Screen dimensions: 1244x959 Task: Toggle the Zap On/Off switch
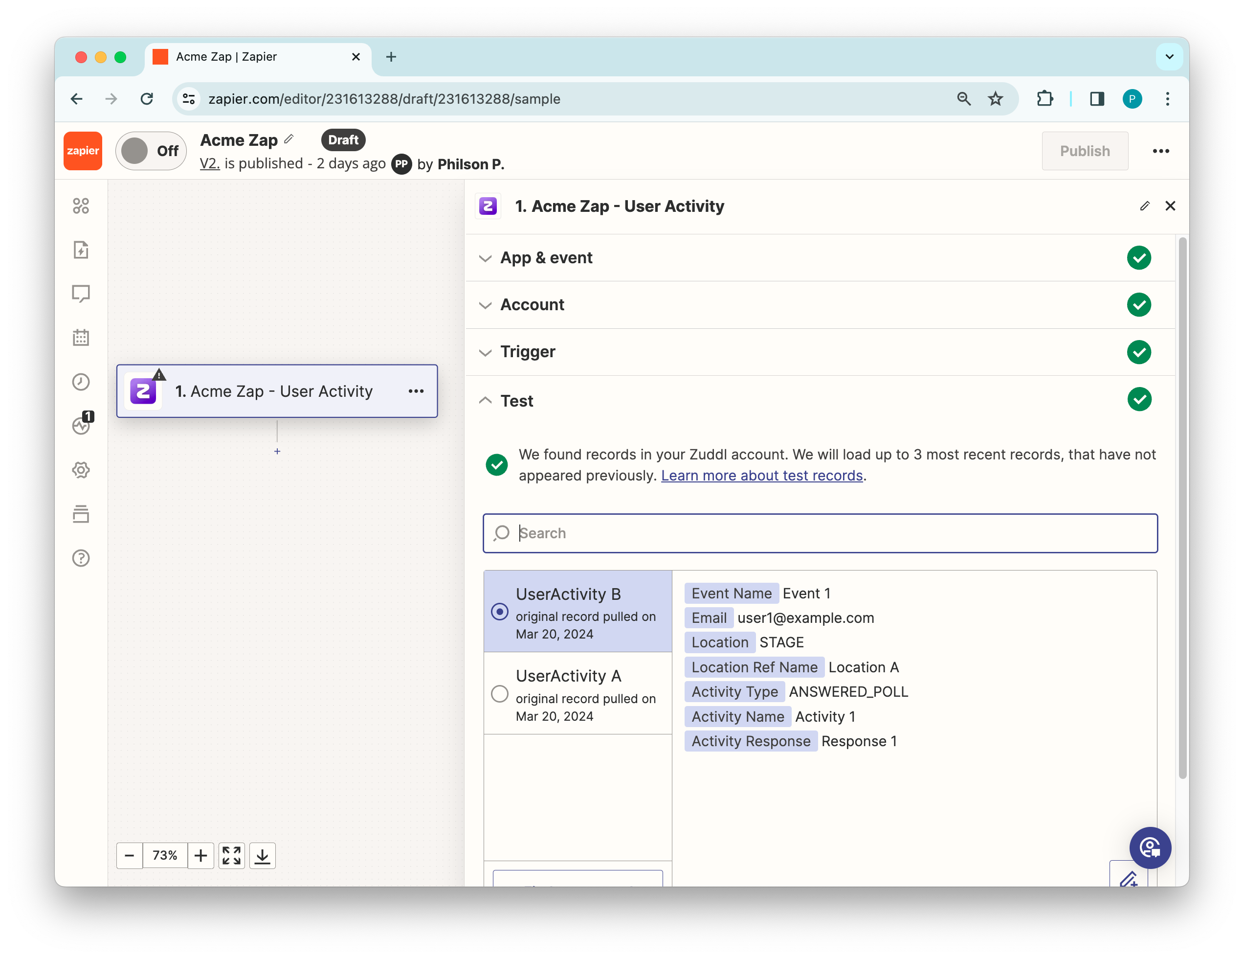[x=151, y=151]
